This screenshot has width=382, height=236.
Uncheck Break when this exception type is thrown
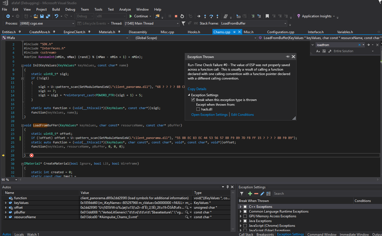[193, 100]
